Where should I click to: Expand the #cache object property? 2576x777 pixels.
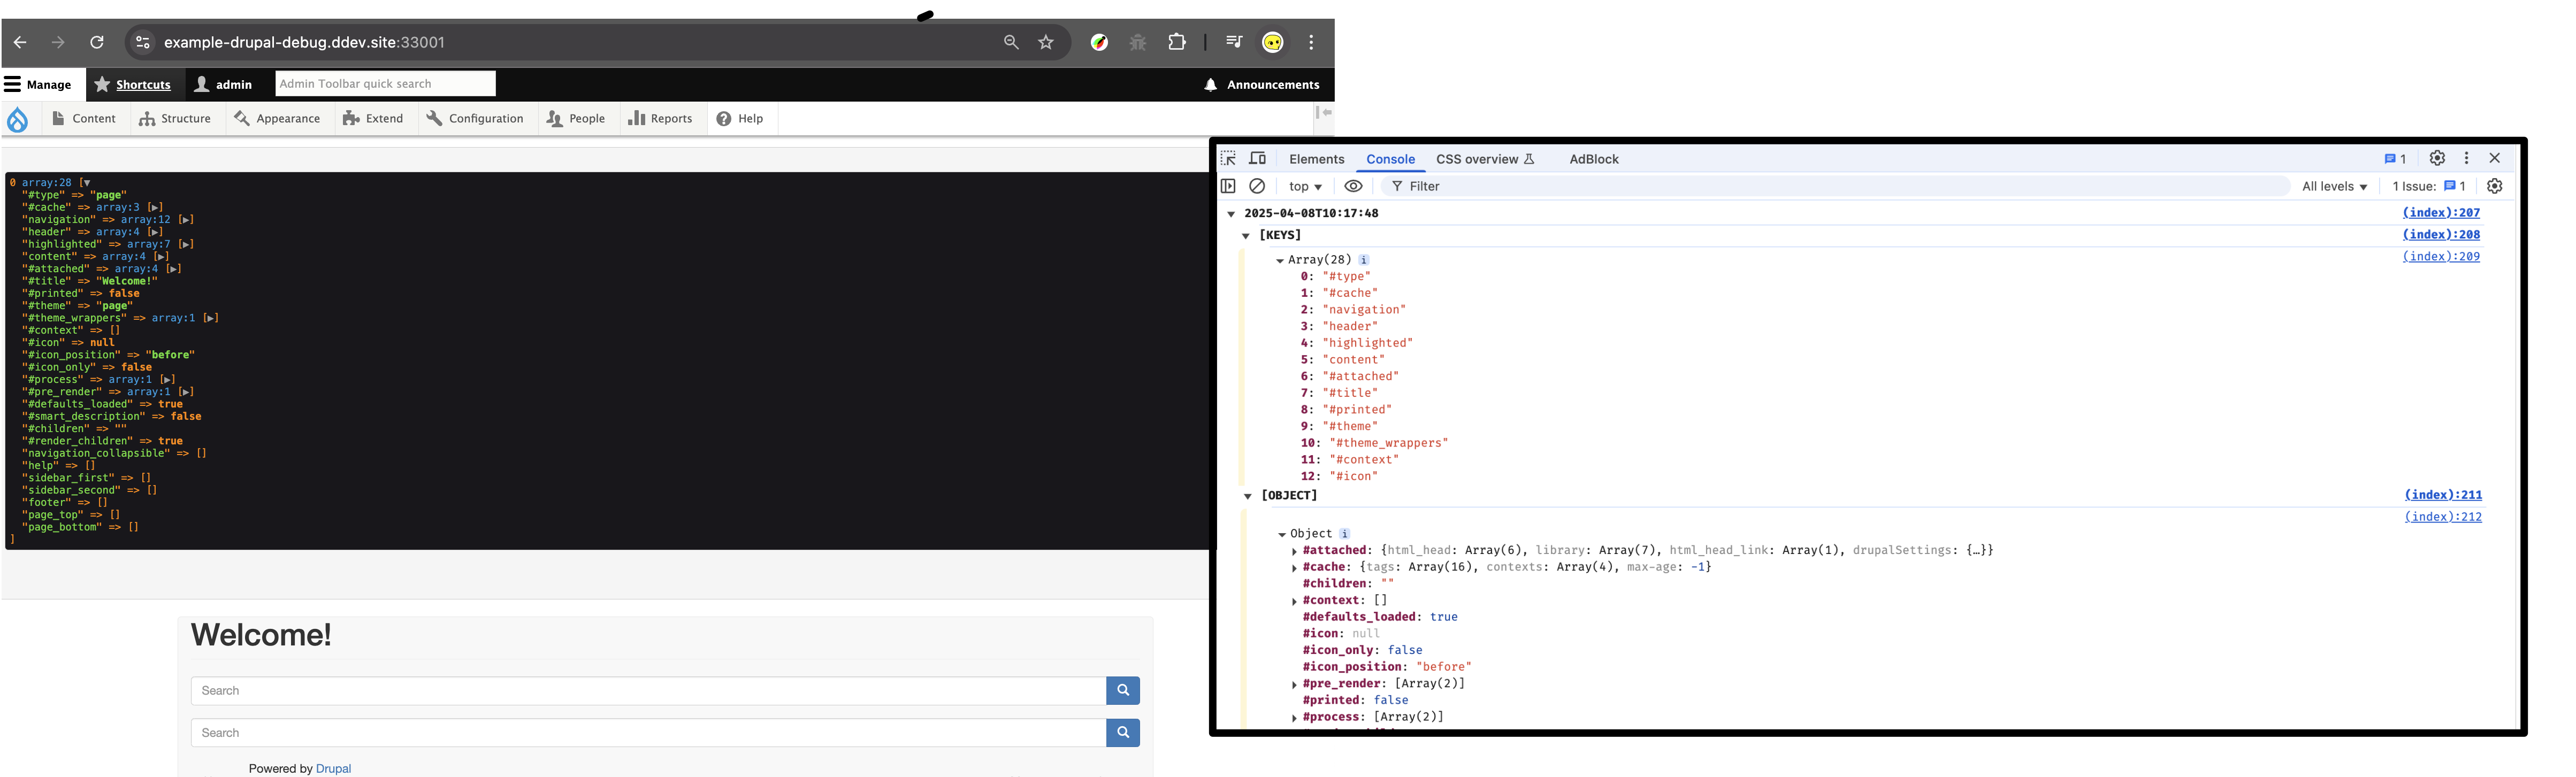1295,568
